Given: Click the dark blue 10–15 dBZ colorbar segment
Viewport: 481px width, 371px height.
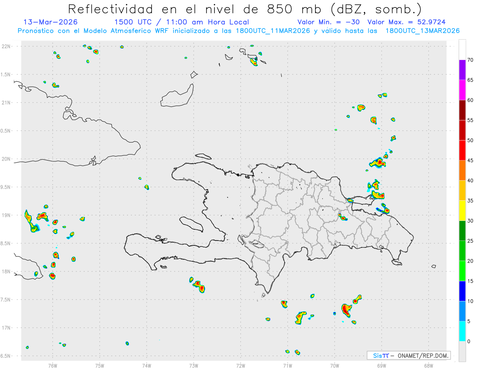Looking at the screenshot, I should pyautogui.click(x=462, y=291).
